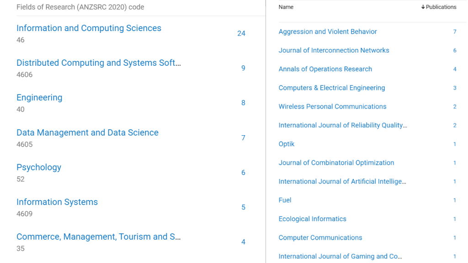Viewport: 468px width, 263px height.
Task: Open Information Systems field link
Action: click(57, 202)
